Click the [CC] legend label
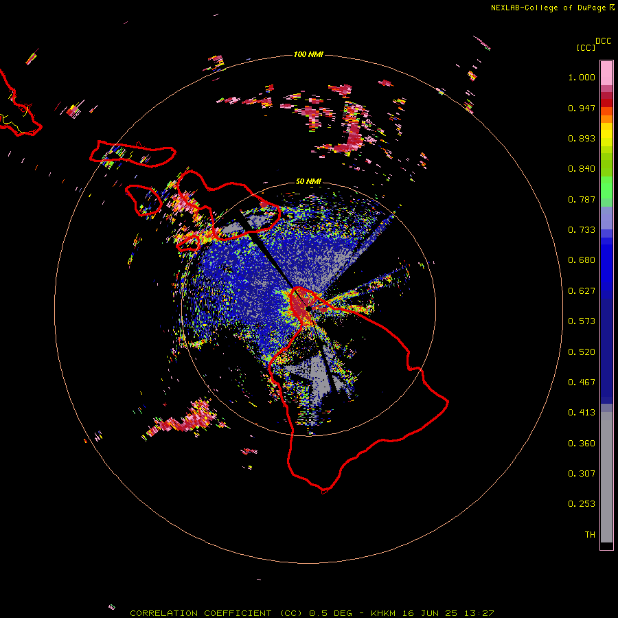618x618 pixels. click(x=586, y=47)
